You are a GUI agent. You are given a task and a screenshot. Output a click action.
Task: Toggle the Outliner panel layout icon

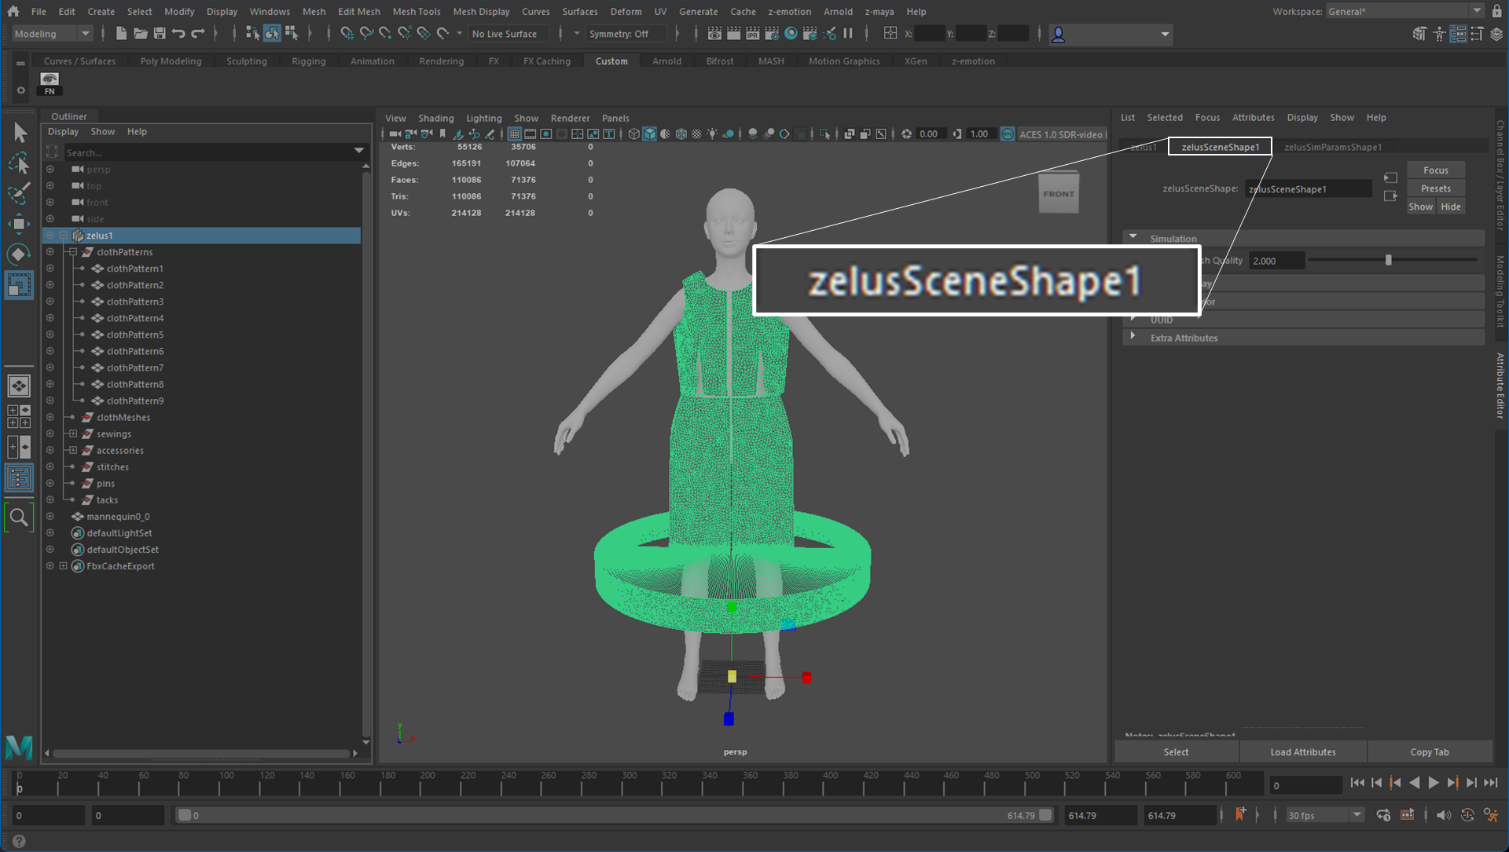point(19,477)
